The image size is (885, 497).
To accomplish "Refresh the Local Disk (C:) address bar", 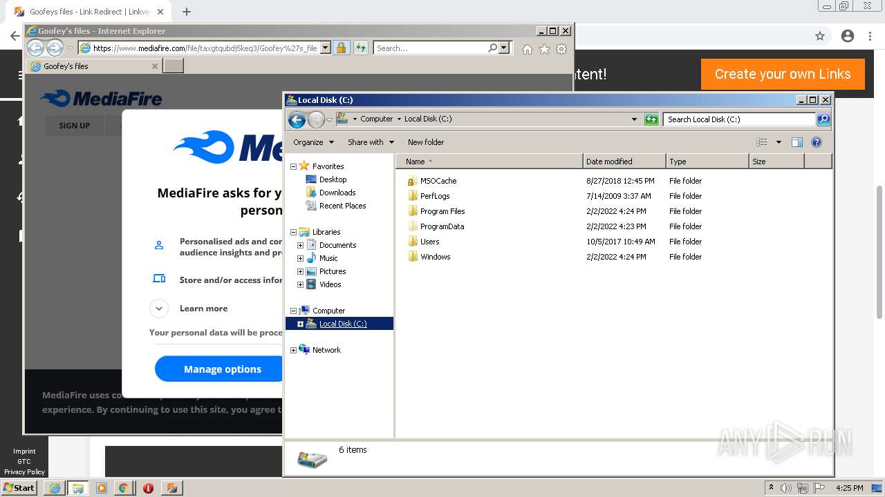I will (651, 119).
